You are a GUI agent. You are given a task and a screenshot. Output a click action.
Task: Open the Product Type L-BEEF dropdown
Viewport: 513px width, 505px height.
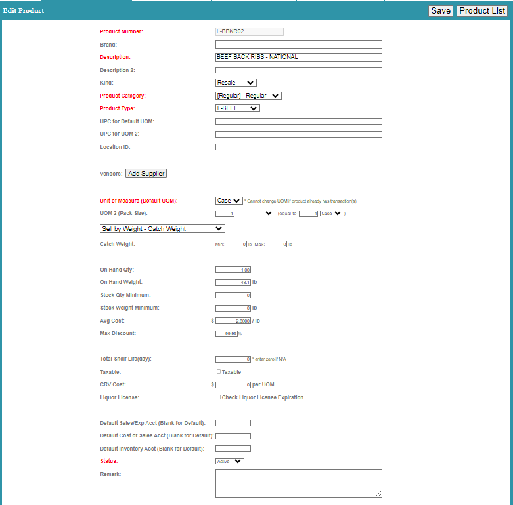point(237,108)
